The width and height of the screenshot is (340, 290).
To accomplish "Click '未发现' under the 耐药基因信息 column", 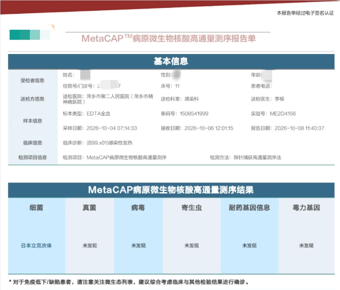I will point(249,246).
